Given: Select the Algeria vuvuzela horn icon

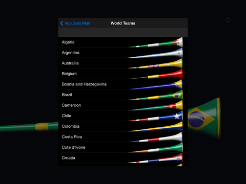Looking at the screenshot, I should point(155,42).
